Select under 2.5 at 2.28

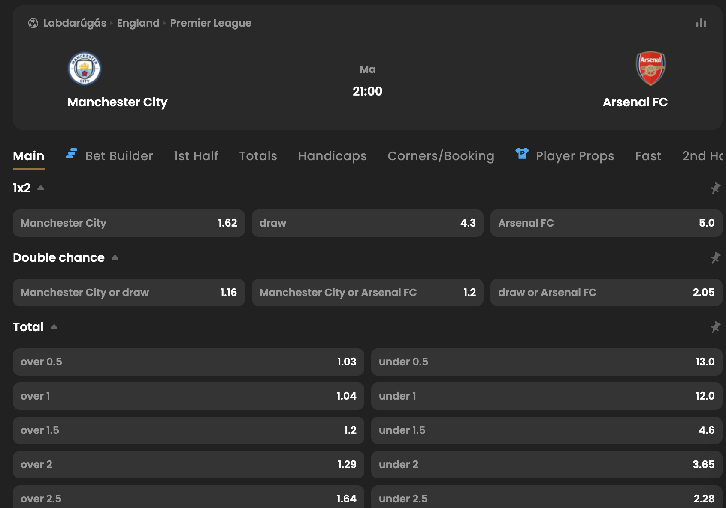pos(547,497)
